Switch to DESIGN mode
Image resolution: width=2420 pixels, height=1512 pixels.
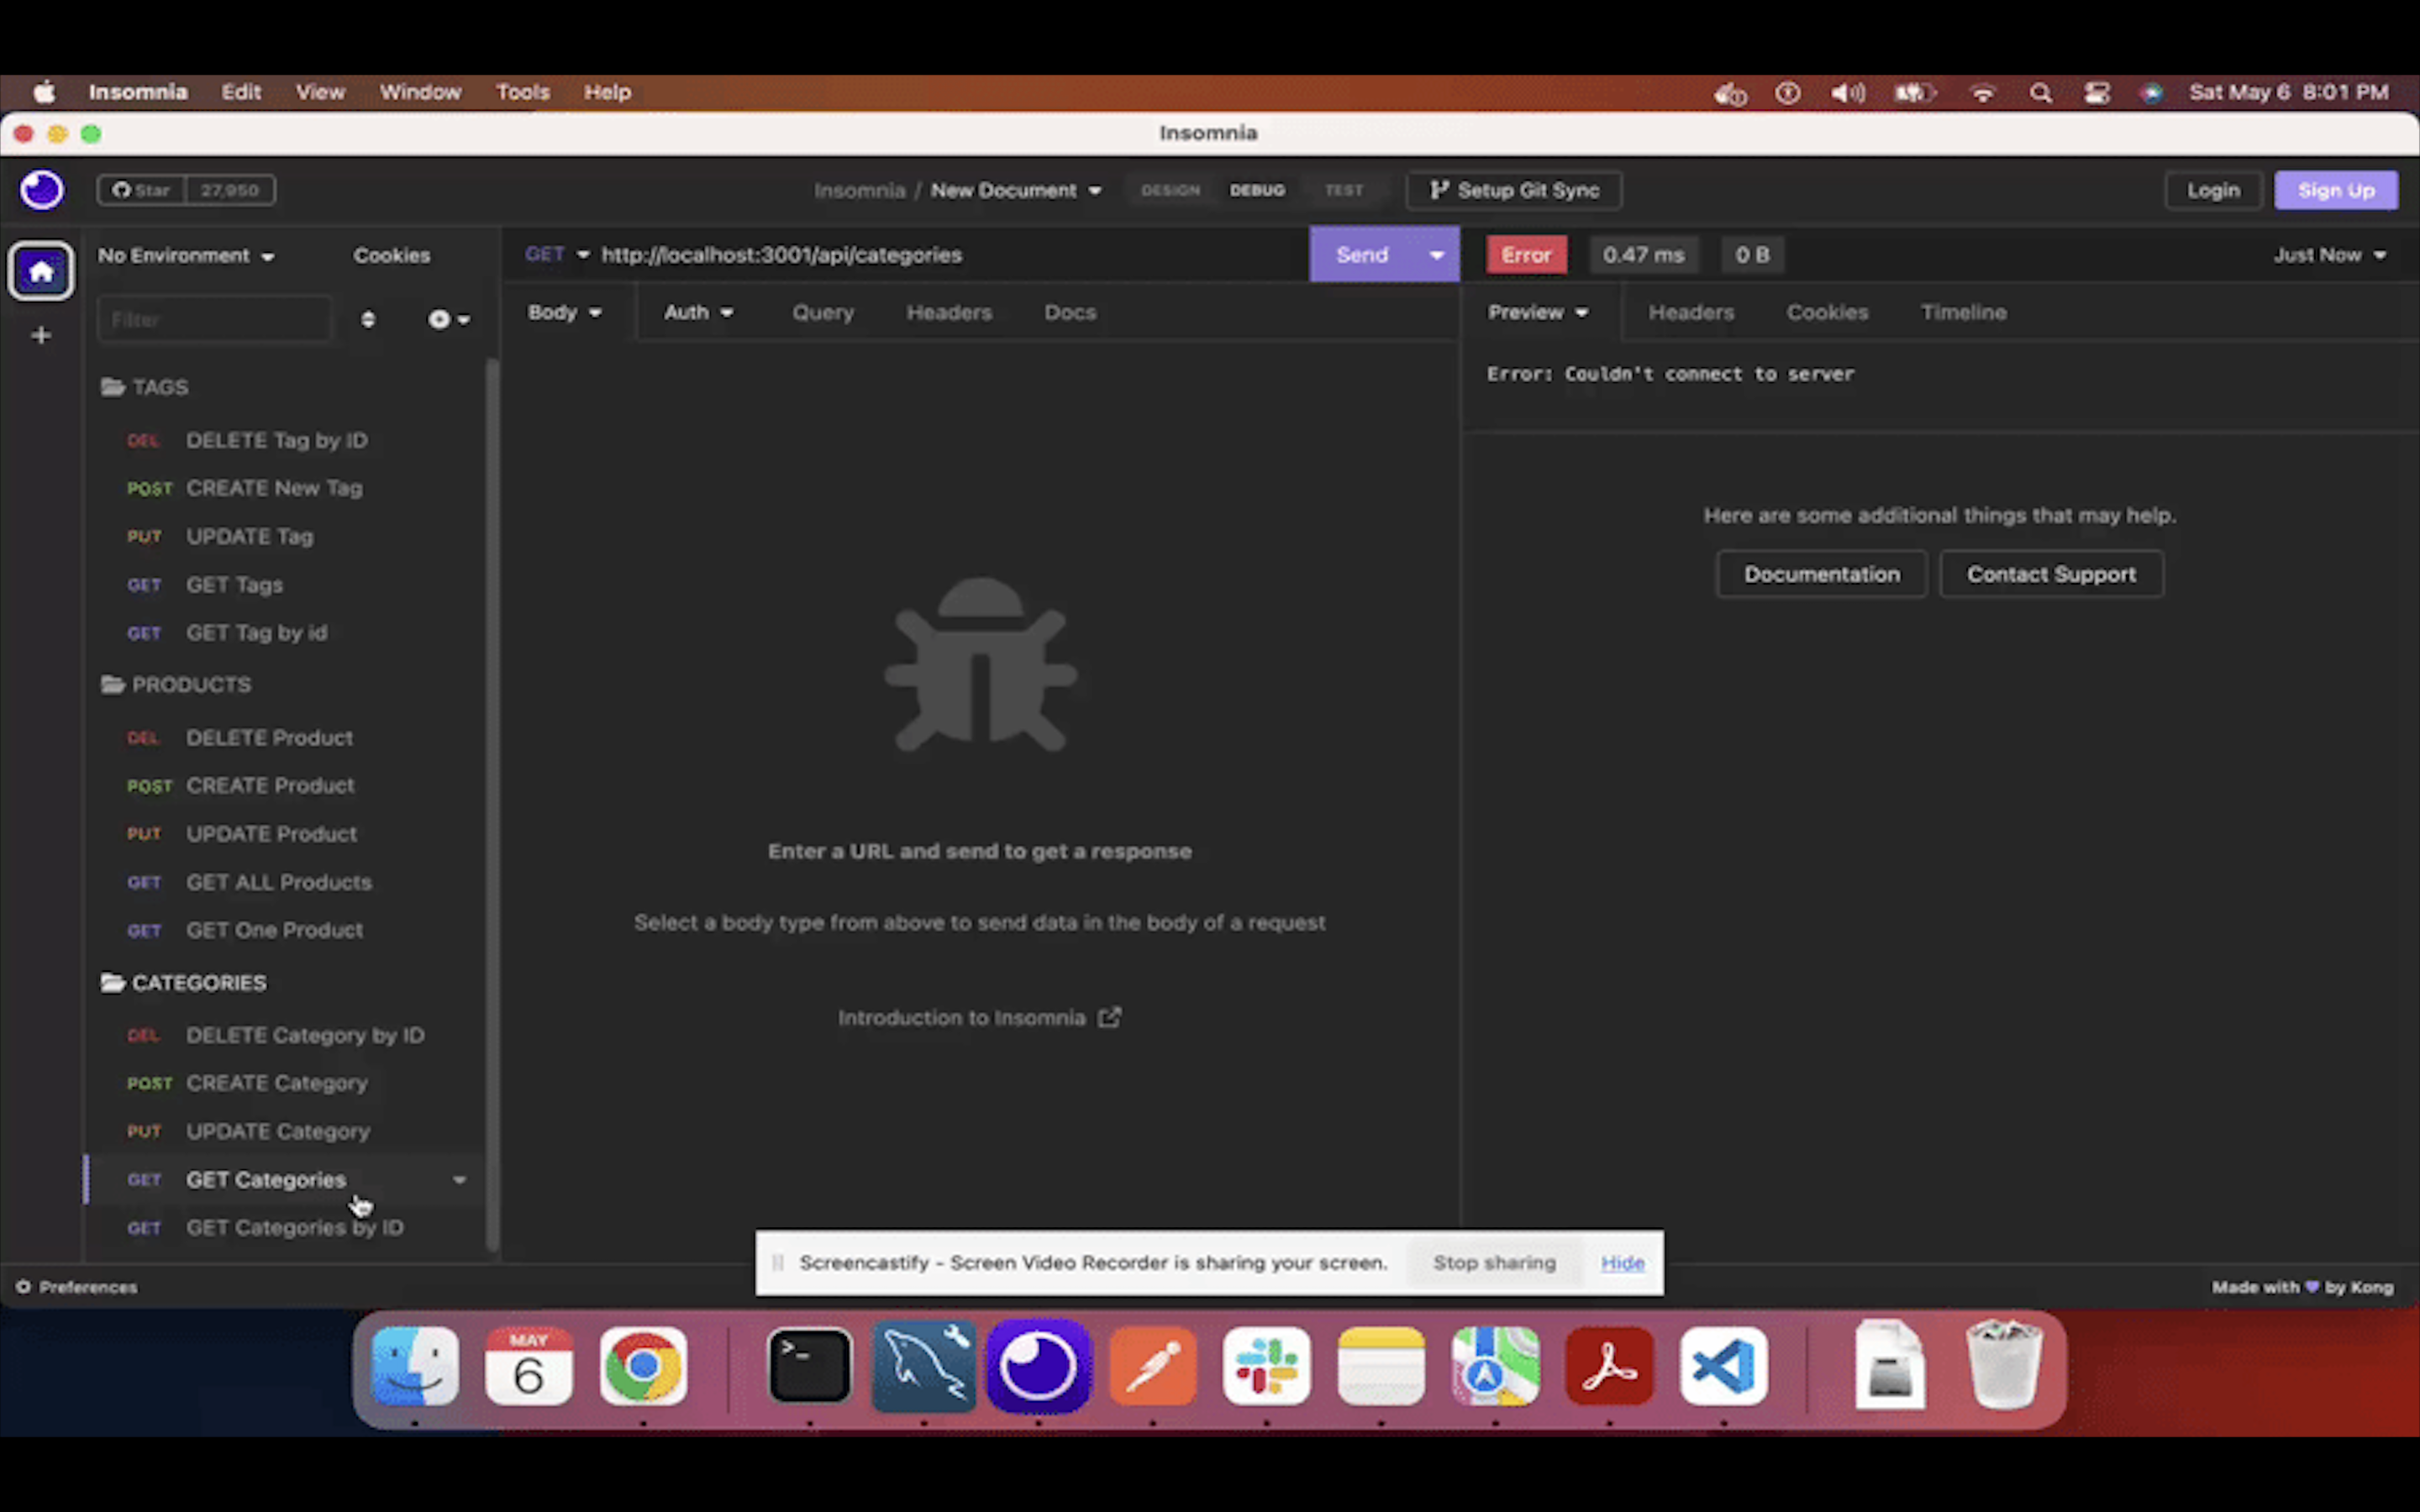(x=1170, y=190)
